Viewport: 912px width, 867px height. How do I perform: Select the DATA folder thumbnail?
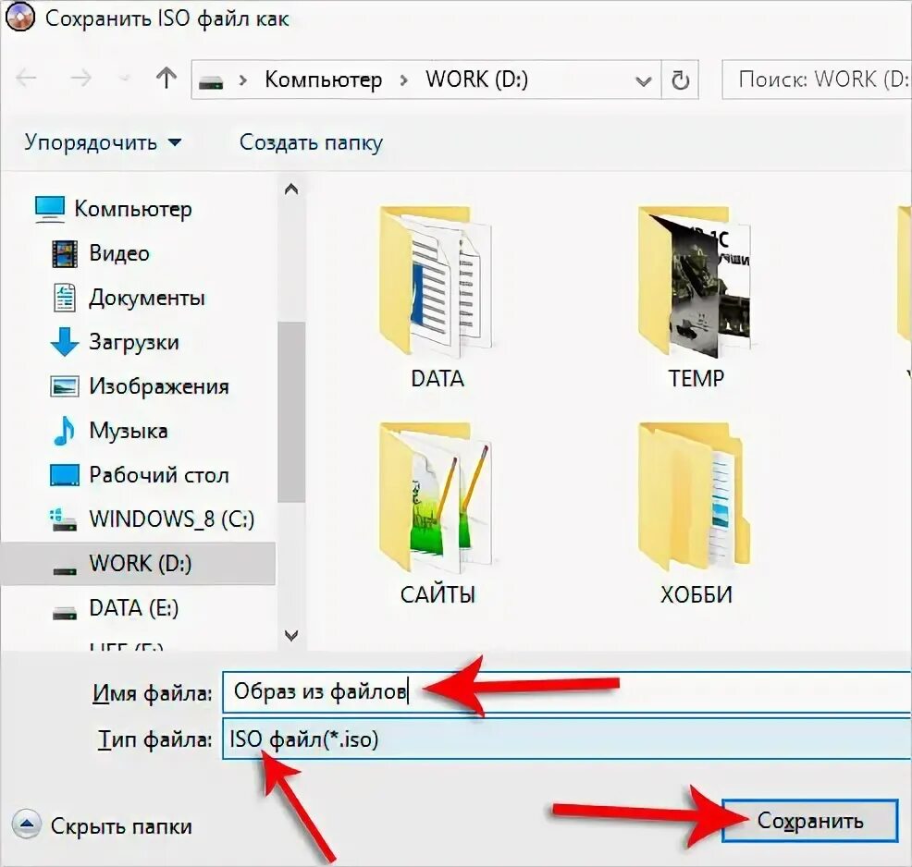[x=437, y=281]
